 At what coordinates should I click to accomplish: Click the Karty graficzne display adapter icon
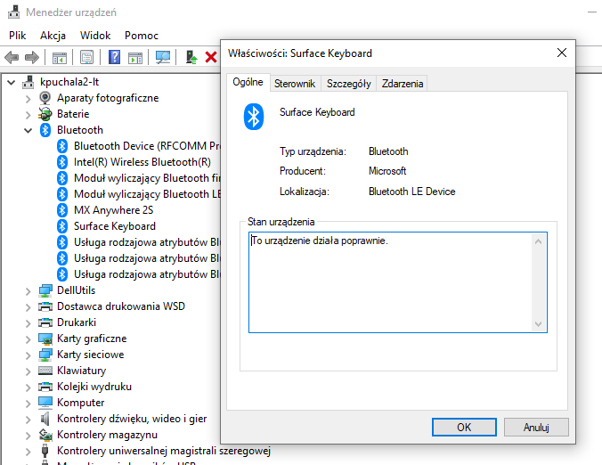[45, 339]
